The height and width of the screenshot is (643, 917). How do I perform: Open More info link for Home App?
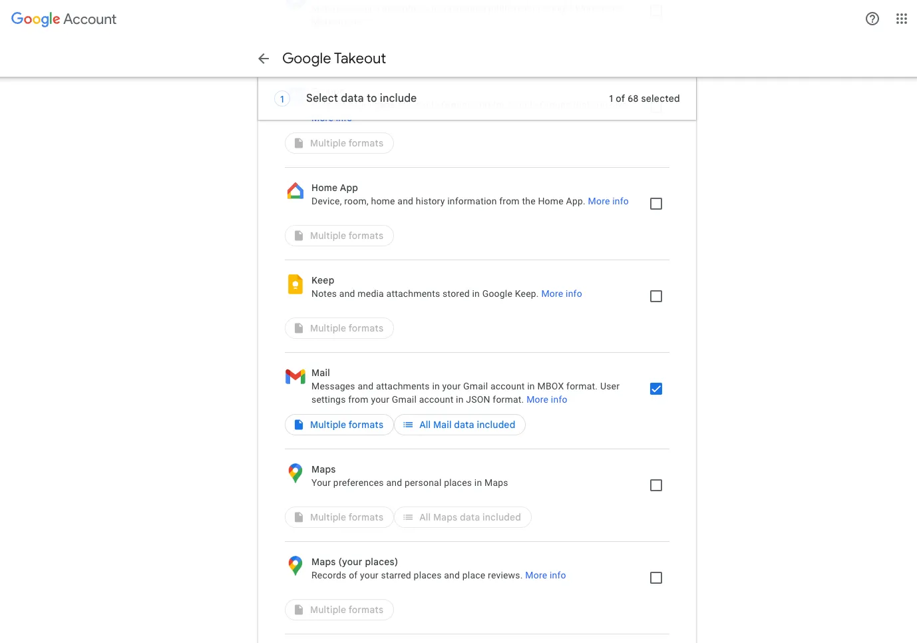pos(608,201)
